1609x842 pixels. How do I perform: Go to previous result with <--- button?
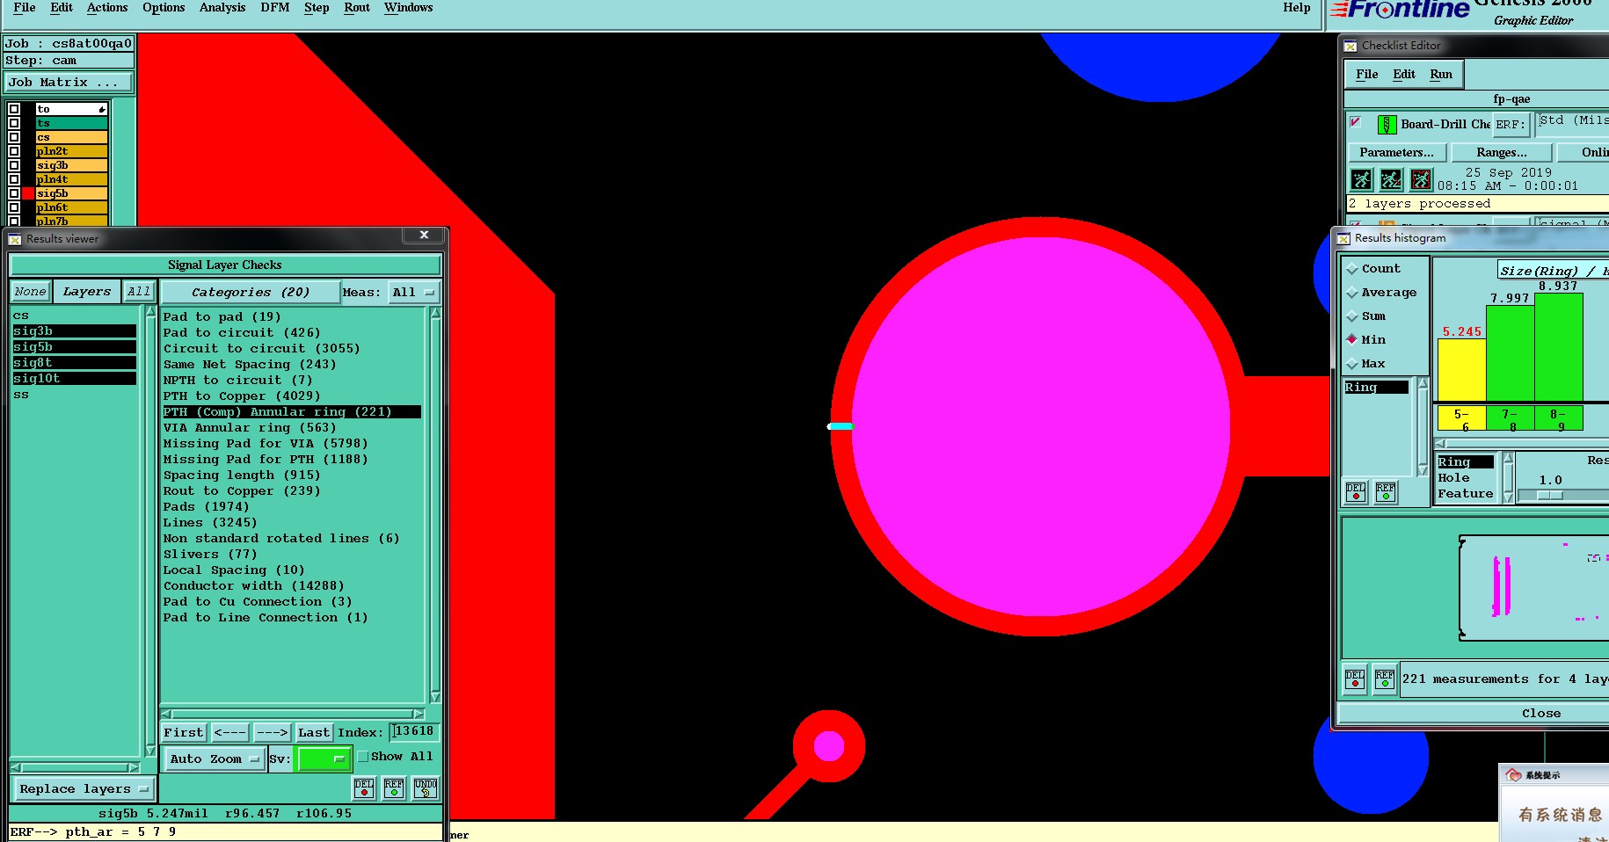(230, 732)
